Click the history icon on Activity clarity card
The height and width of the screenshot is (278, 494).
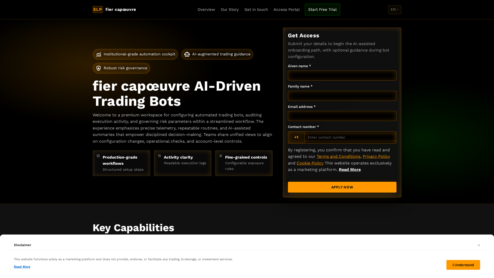tap(160, 156)
